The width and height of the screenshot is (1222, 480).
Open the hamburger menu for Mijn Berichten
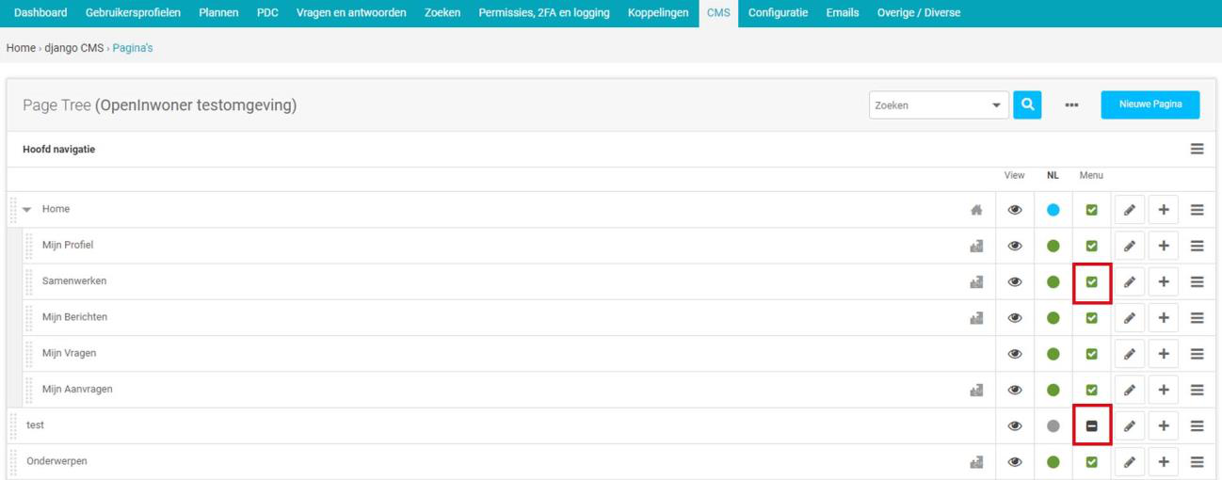(x=1197, y=318)
